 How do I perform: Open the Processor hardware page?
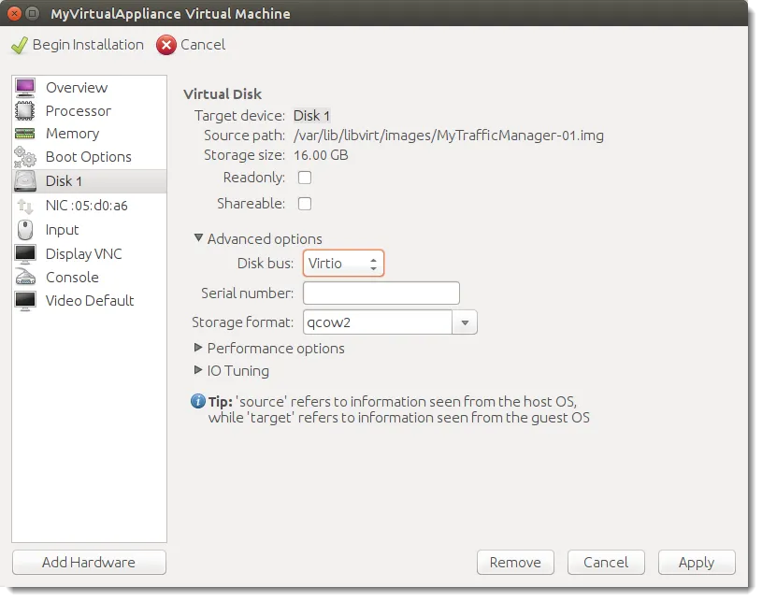[89, 111]
